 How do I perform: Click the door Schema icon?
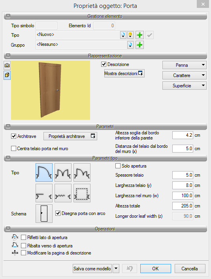[x=44, y=213]
